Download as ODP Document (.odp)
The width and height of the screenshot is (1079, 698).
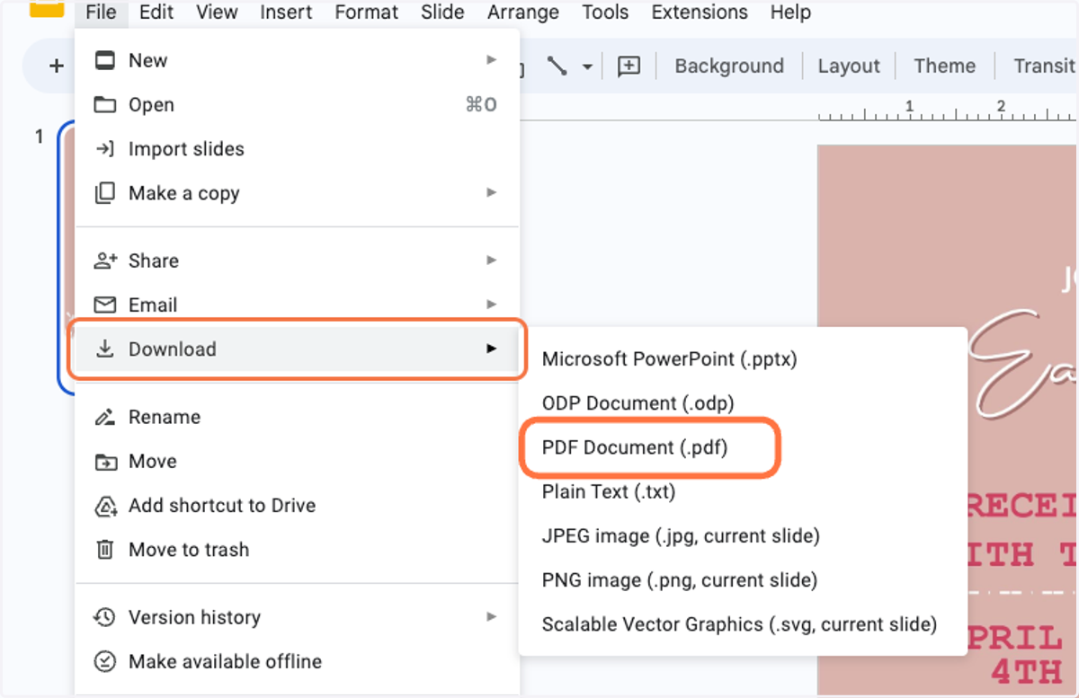pyautogui.click(x=743, y=403)
